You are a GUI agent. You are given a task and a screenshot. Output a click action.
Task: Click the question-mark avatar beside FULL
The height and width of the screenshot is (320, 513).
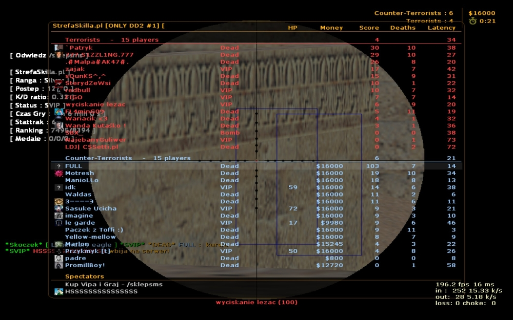pos(58,166)
